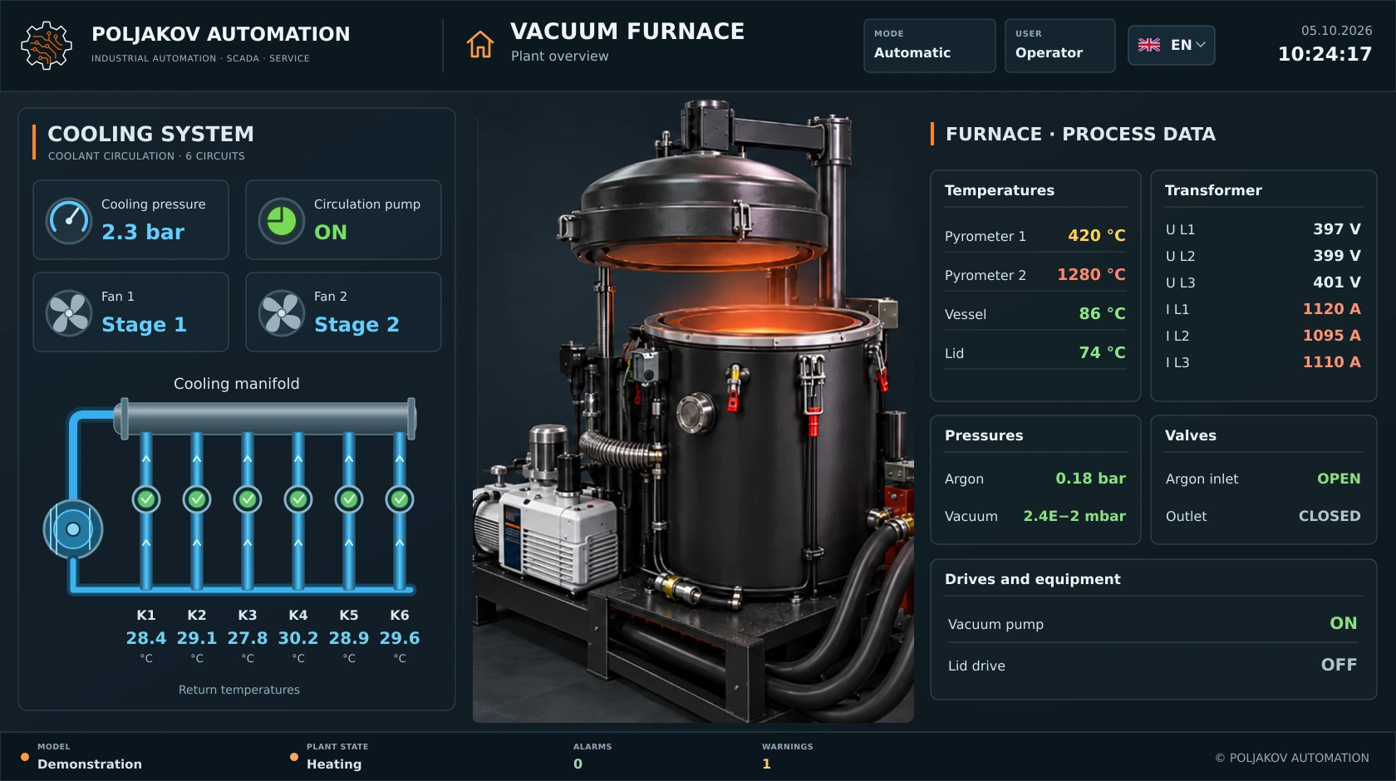Click the Fan 1 fan icon
The image size is (1396, 781).
pos(69,313)
